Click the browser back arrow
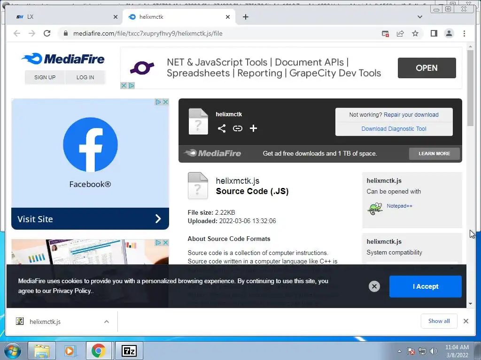 click(x=17, y=33)
